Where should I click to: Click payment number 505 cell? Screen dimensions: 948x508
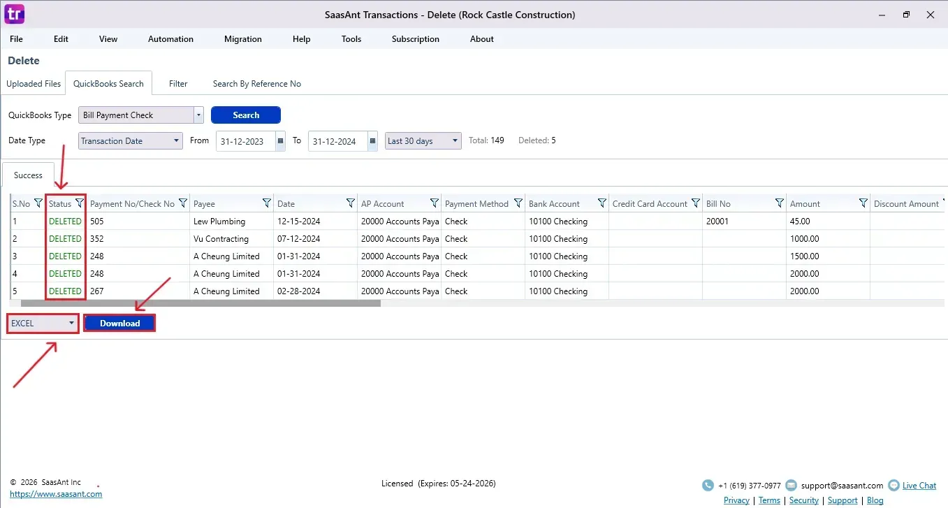point(138,221)
